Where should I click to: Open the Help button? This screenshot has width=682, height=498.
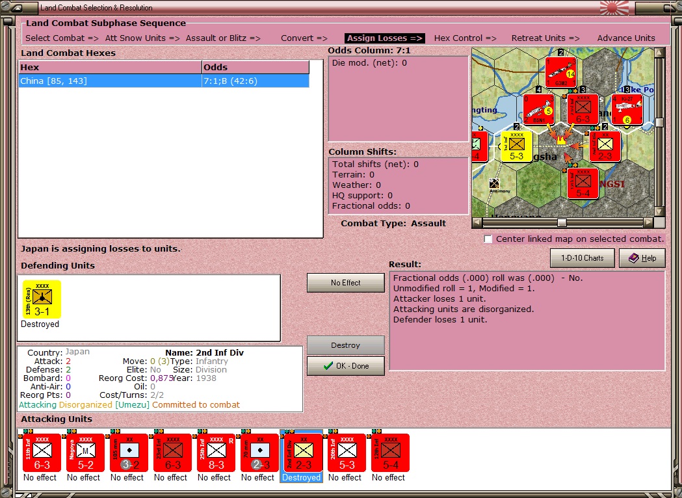[642, 258]
